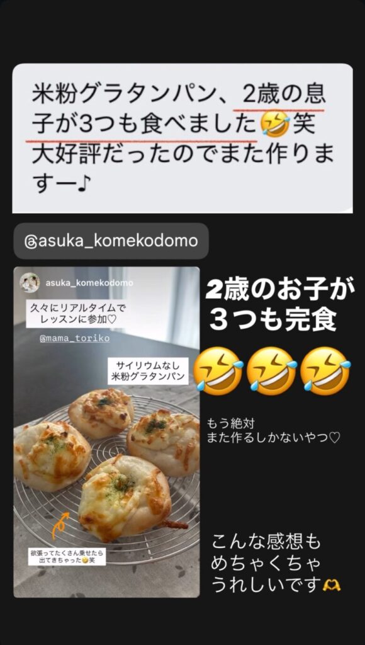Tap the bottom cheesy bread in the photo
Screen dimensions: 365x645
tap(125, 498)
